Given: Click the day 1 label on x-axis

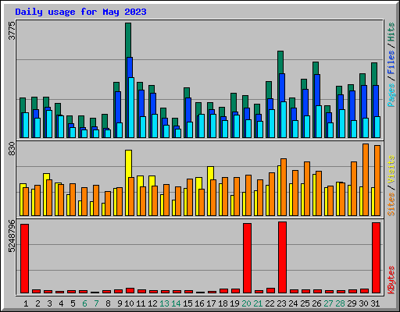Looking at the screenshot, I should point(26,303).
